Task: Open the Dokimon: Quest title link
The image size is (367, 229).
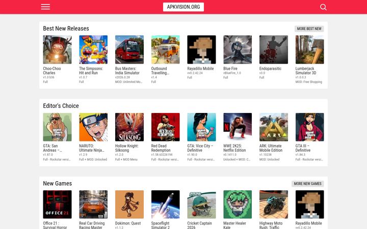Action: pyautogui.click(x=128, y=223)
